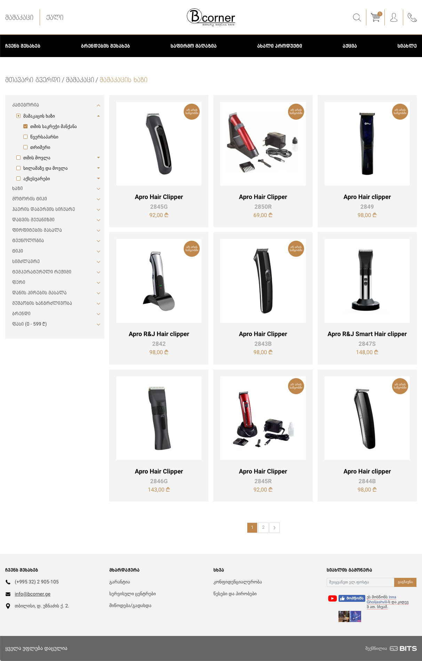Open the shopping cart icon
This screenshot has height=661, width=422.
(x=376, y=17)
